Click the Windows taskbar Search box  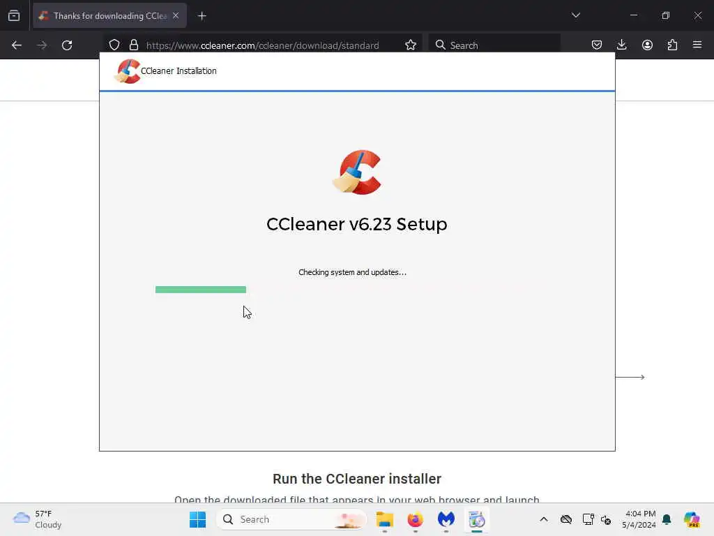[291, 519]
